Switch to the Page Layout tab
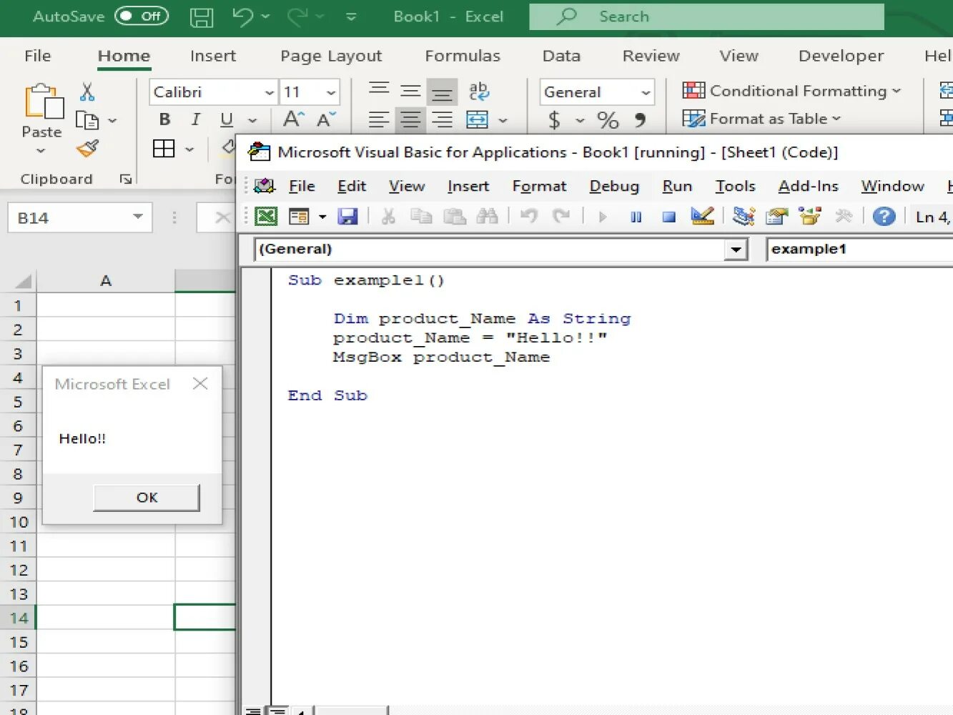The height and width of the screenshot is (715, 953). [331, 56]
